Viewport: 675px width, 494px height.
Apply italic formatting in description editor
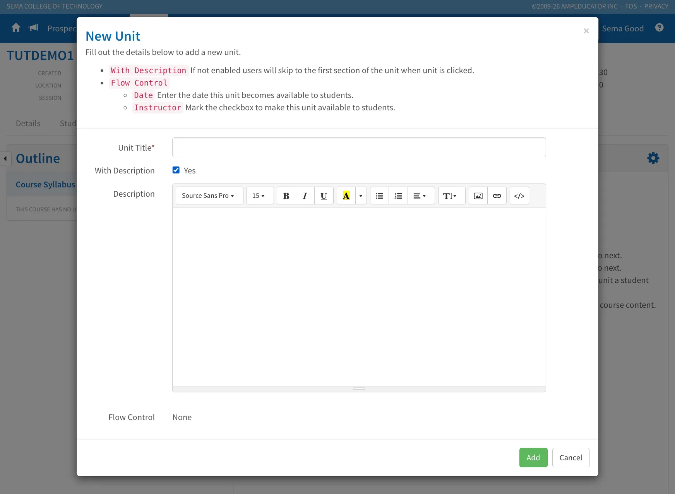click(x=305, y=196)
